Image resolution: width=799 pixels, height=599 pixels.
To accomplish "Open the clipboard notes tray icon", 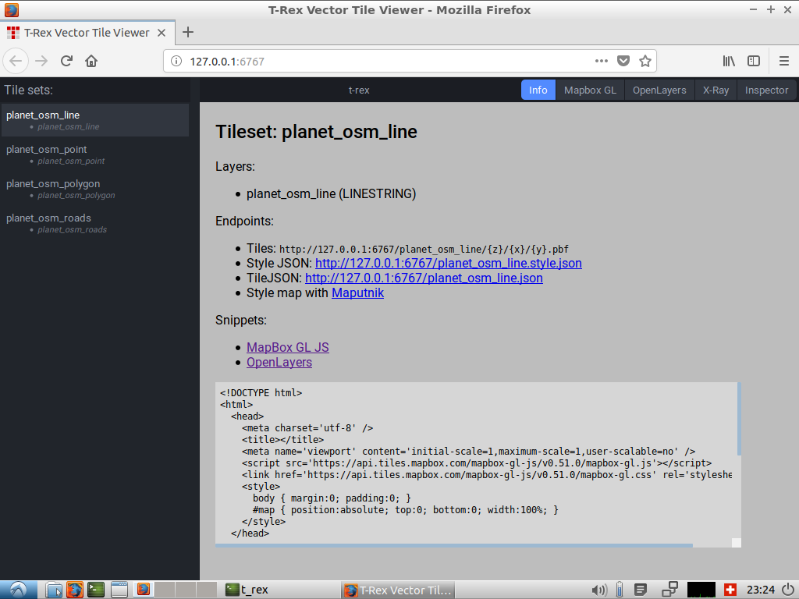I will 641,590.
